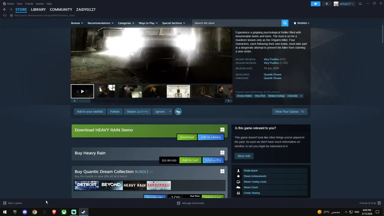Open the notifications bell
384x216 pixels.
(327, 4)
